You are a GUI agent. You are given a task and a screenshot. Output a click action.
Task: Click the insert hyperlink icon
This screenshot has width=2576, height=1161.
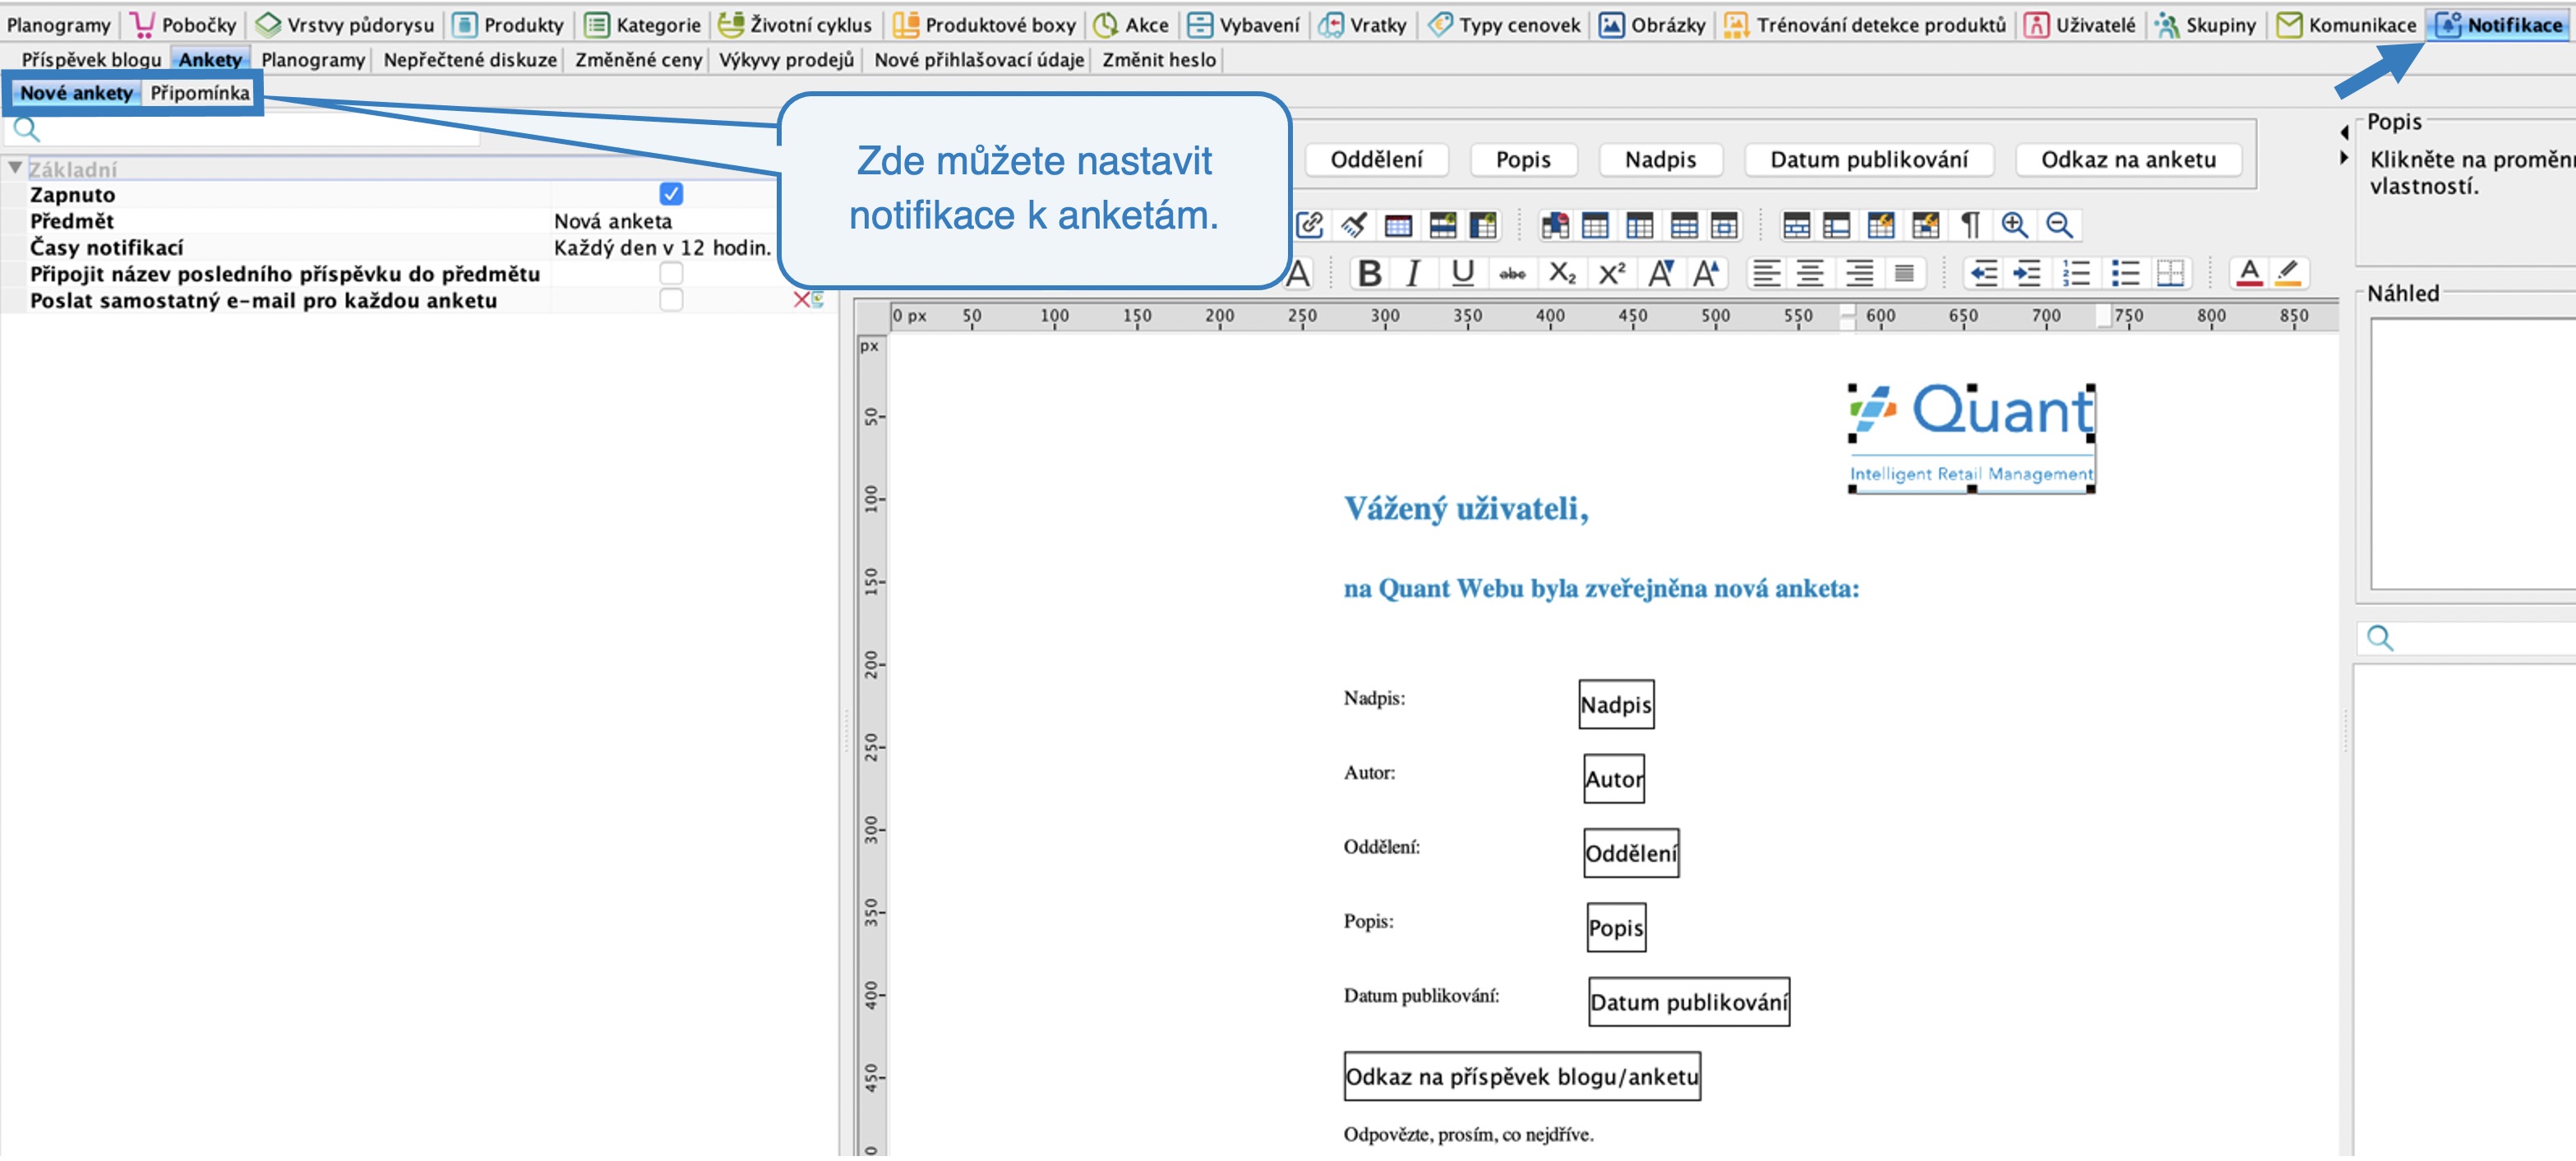(1309, 225)
